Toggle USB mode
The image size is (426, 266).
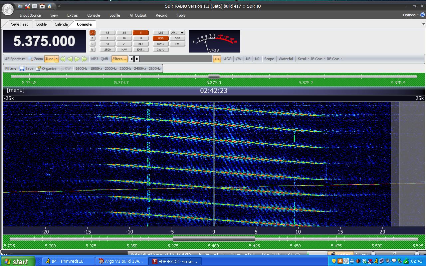[x=161, y=38]
